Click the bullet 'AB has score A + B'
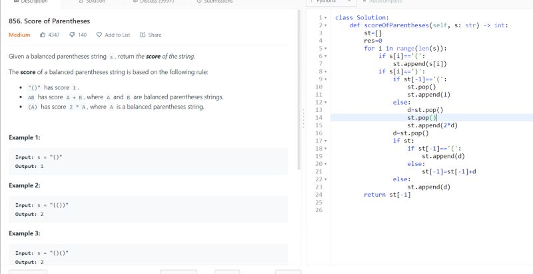Image resolution: width=533 pixels, height=274 pixels. pyautogui.click(x=126, y=97)
